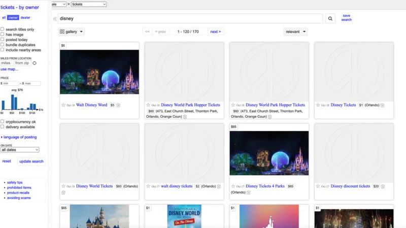
Task: Open the relevant sort dropdown
Action: click(295, 31)
